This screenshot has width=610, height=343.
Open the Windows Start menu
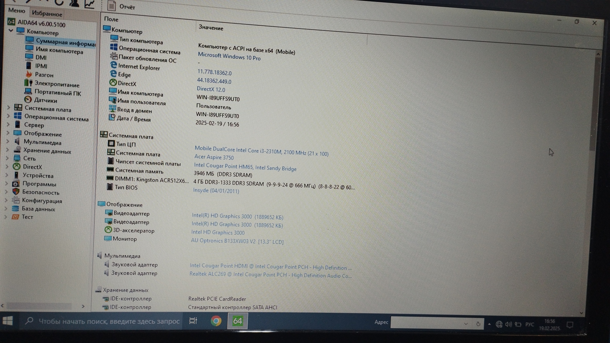point(8,321)
